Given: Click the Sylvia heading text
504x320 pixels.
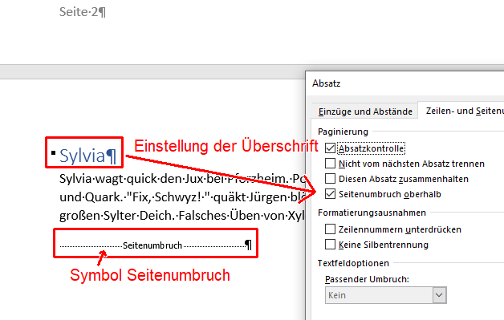Looking at the screenshot, I should (83, 156).
